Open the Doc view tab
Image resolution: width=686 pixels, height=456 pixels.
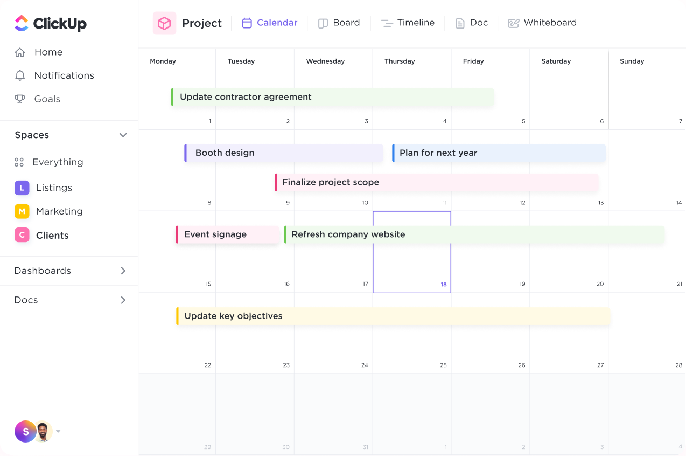pos(472,23)
